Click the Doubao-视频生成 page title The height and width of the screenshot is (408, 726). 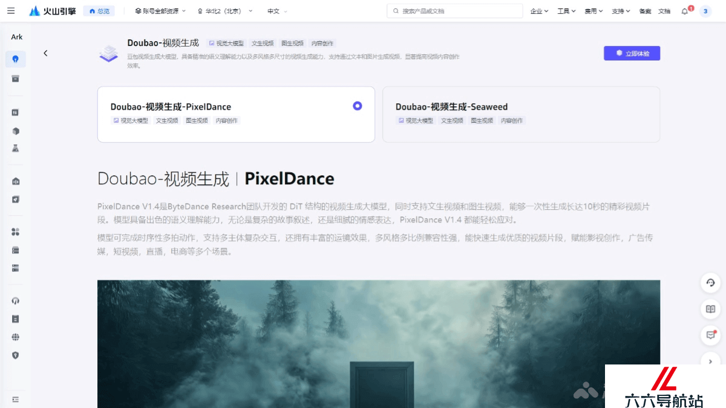[x=163, y=43]
